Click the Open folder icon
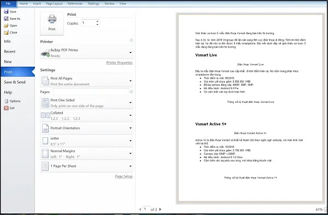This screenshot has width=328, height=215. (6, 26)
